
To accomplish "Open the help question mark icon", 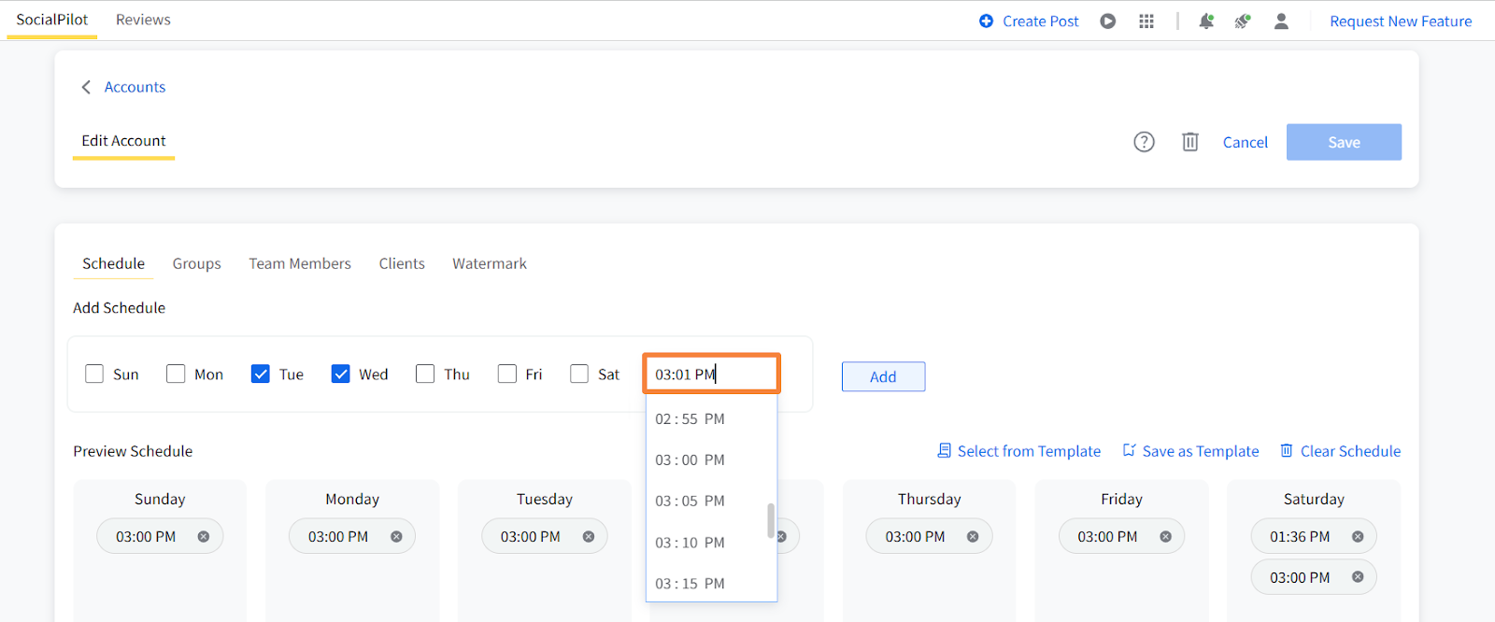I will coord(1144,142).
